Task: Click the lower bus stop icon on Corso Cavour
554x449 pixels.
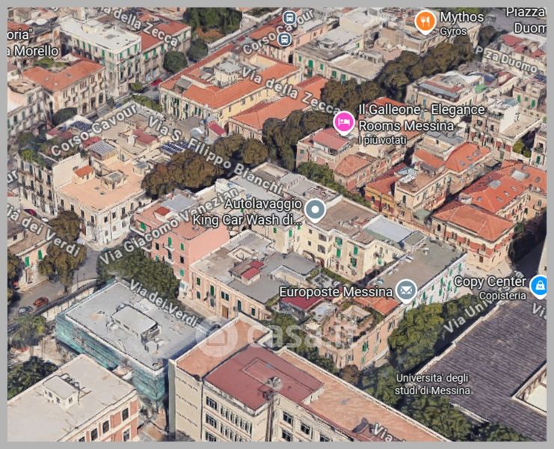Action: 284,39
